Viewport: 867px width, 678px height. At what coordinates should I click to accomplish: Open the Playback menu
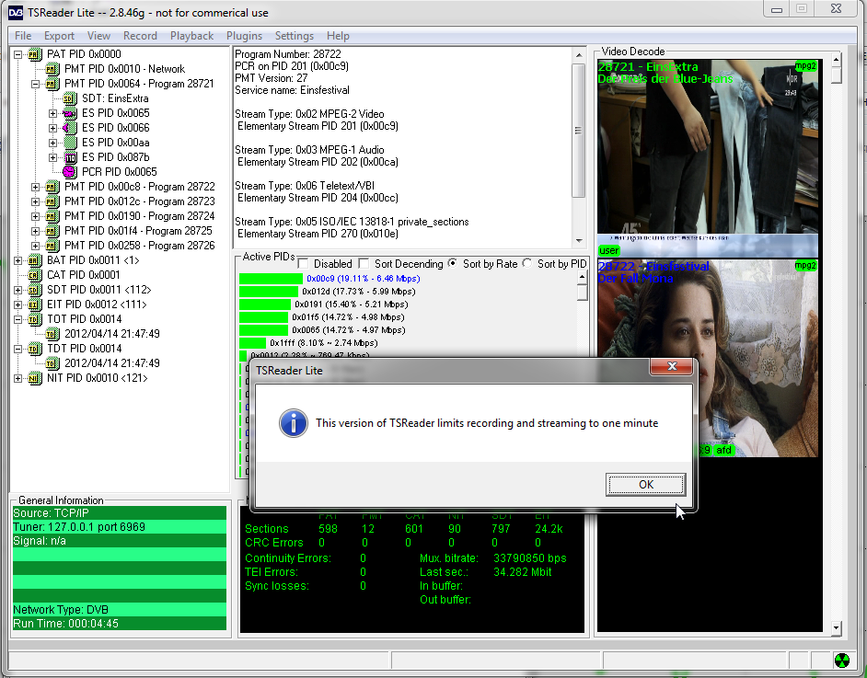[191, 36]
